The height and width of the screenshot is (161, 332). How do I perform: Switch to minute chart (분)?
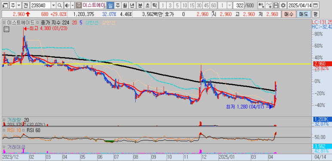point(140,5)
